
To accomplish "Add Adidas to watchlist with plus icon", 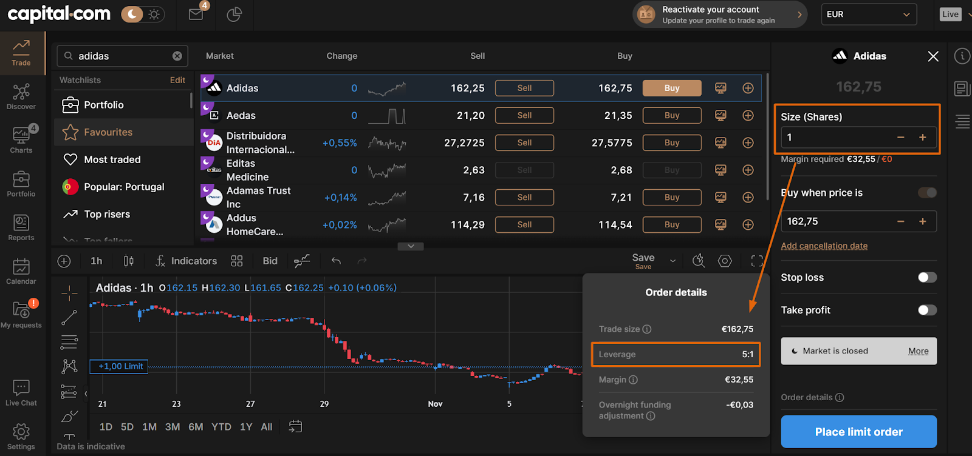I will click(748, 88).
